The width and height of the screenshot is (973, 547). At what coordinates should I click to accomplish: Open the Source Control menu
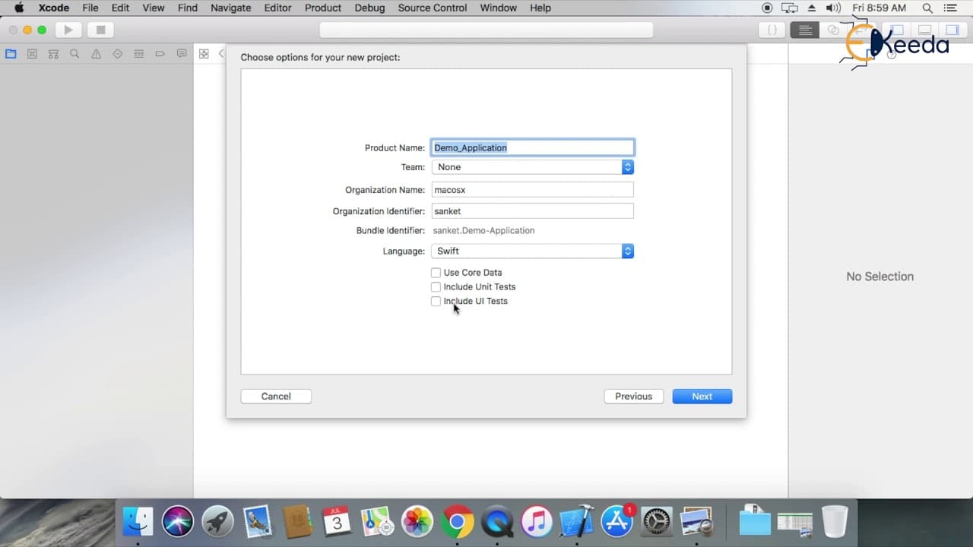(433, 8)
